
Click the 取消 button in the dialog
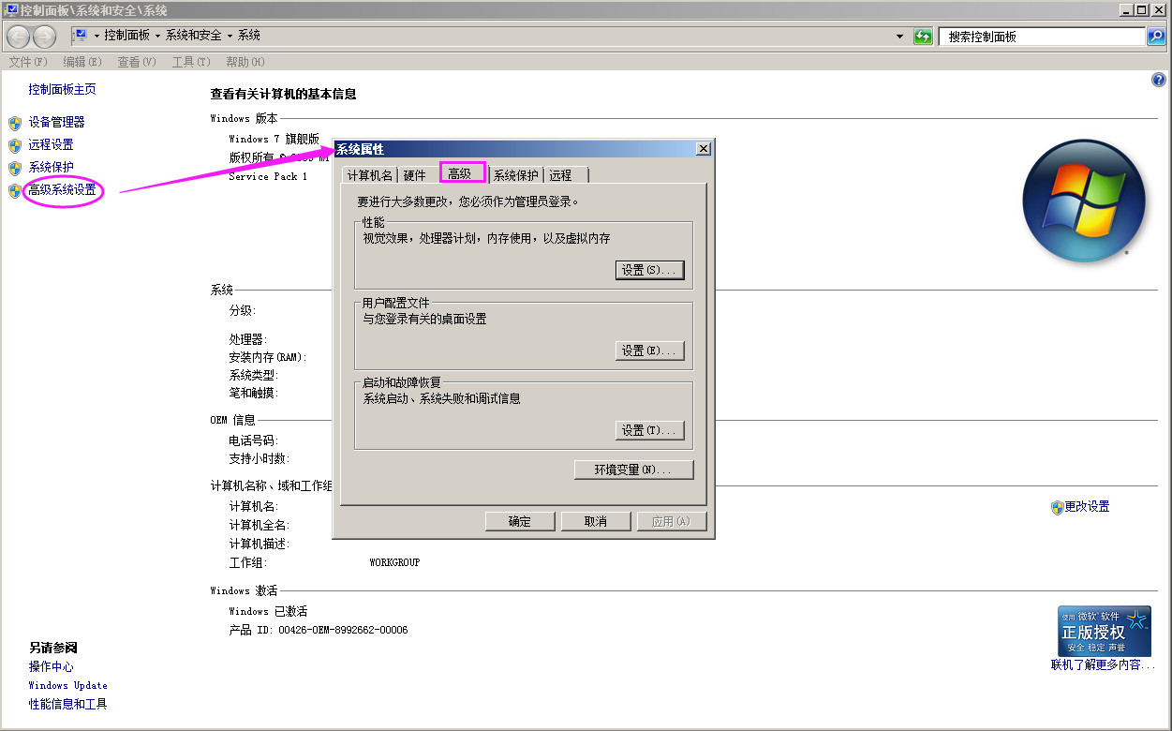point(596,521)
